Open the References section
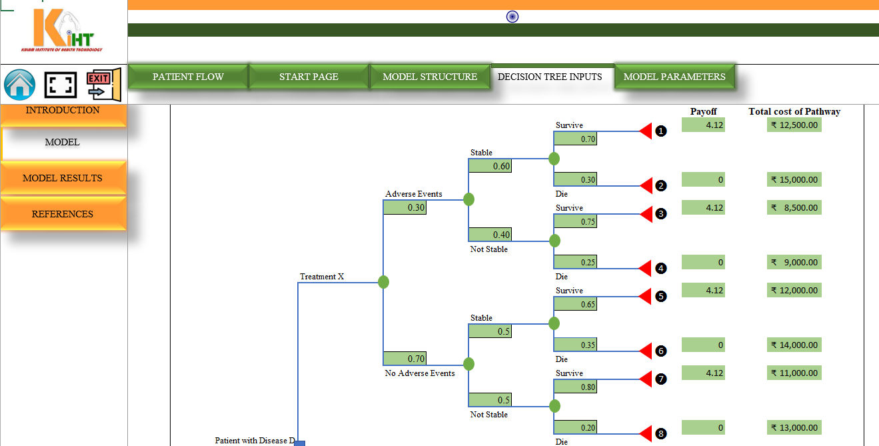This screenshot has height=446, width=879. pos(63,214)
